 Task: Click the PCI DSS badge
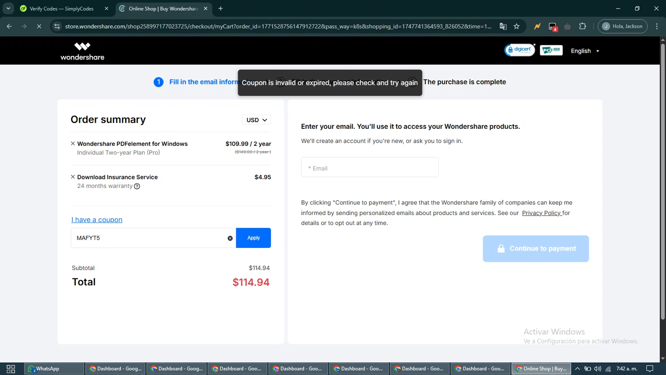551,50
